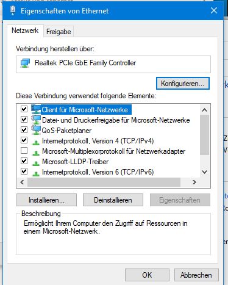Click the QoS-Paketplaner icon

[36, 130]
